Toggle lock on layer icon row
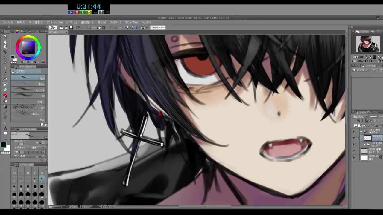Viewport: 383px width, 215px height. point(367,121)
